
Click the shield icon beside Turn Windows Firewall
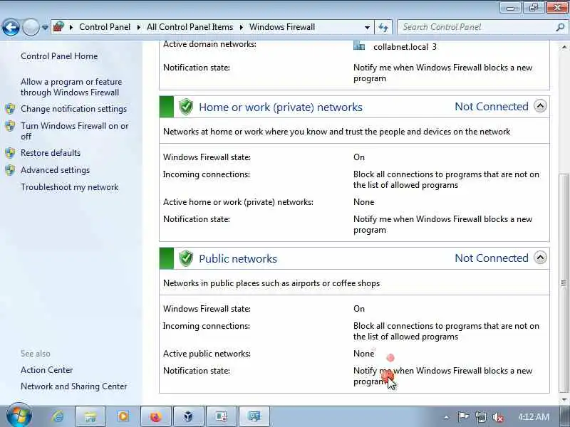(10, 126)
